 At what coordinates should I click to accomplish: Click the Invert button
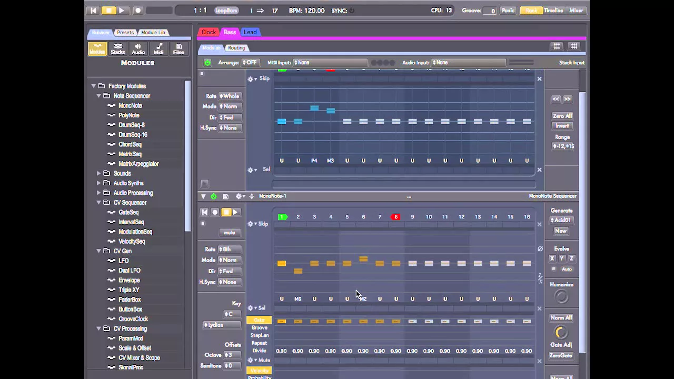(x=562, y=126)
